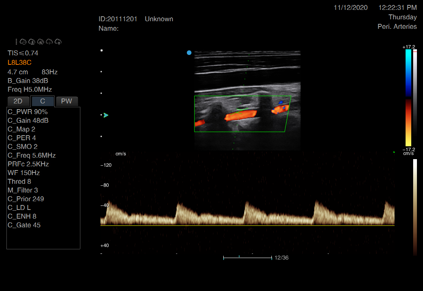
Task: Select the C color mode tab
Action: click(x=42, y=101)
